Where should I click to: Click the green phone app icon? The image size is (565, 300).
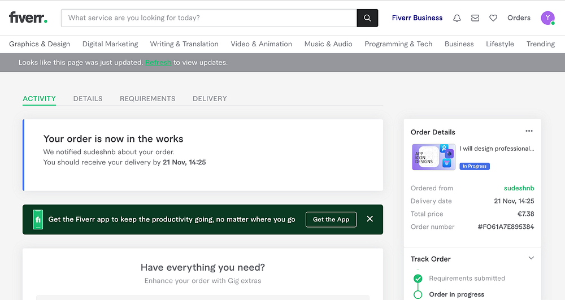point(38,219)
